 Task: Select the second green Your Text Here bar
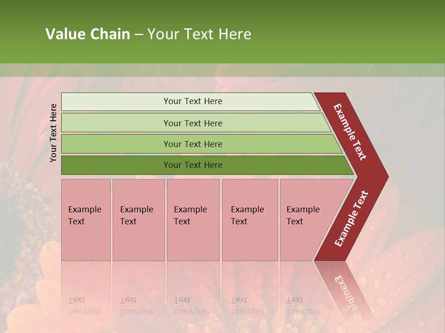point(192,123)
